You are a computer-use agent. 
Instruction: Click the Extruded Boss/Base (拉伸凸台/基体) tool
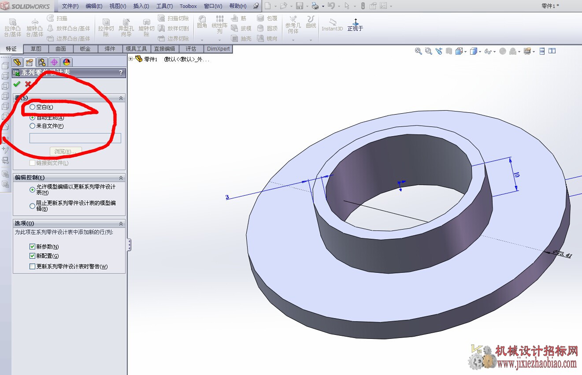pyautogui.click(x=13, y=28)
